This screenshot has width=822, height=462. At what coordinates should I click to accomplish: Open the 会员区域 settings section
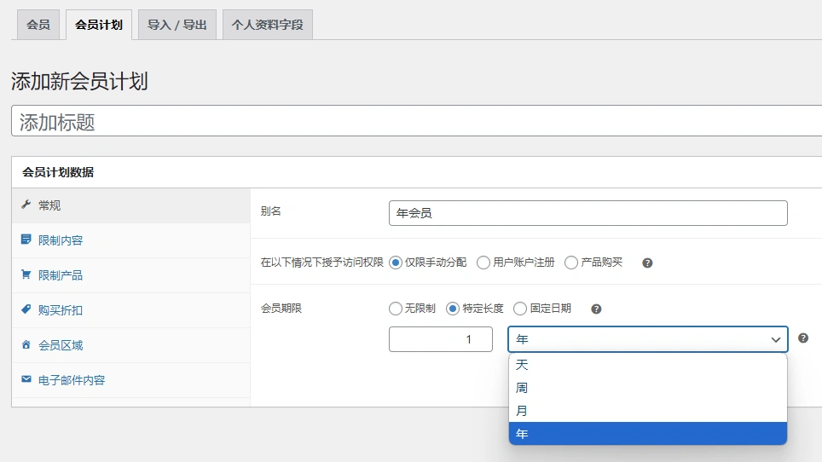click(x=131, y=345)
